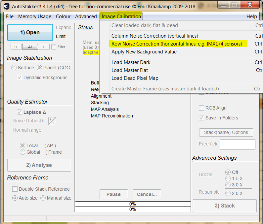Open Stack(name) Options

pyautogui.click(x=226, y=133)
